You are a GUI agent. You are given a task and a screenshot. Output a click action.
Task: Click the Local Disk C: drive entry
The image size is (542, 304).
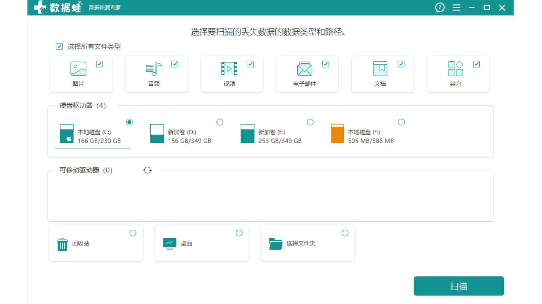tap(93, 136)
